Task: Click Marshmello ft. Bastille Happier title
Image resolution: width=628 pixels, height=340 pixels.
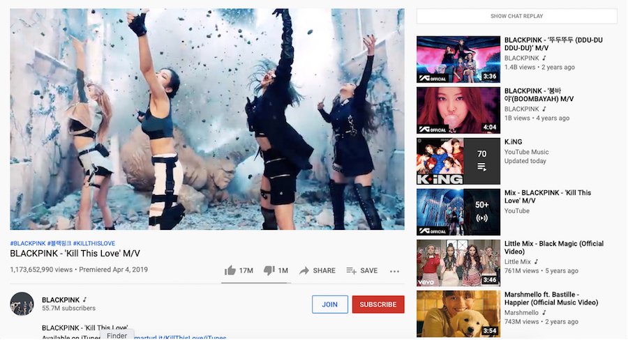Action: [551, 298]
